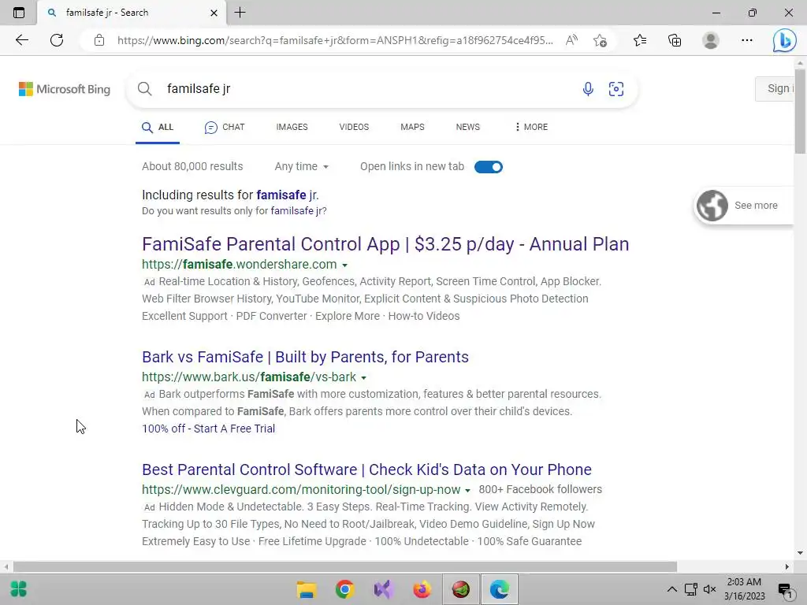Expand arrow next to famisafe.wondershare.com URL
This screenshot has height=605, width=807.
[x=345, y=265]
